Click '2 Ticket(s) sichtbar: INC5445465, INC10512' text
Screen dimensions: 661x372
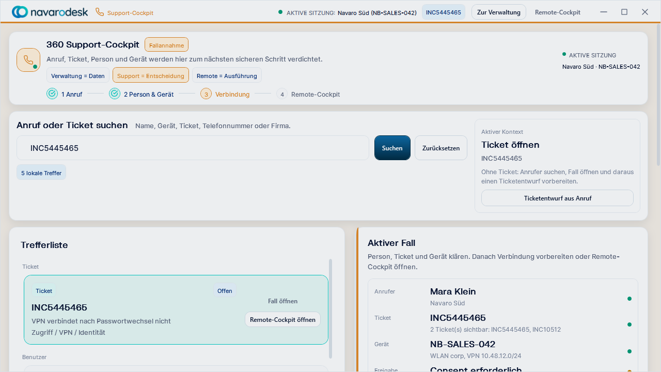coord(495,329)
